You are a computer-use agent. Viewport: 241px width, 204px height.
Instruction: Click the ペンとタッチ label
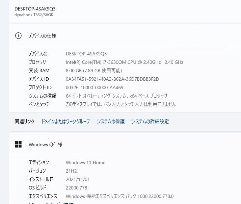[x=39, y=104]
